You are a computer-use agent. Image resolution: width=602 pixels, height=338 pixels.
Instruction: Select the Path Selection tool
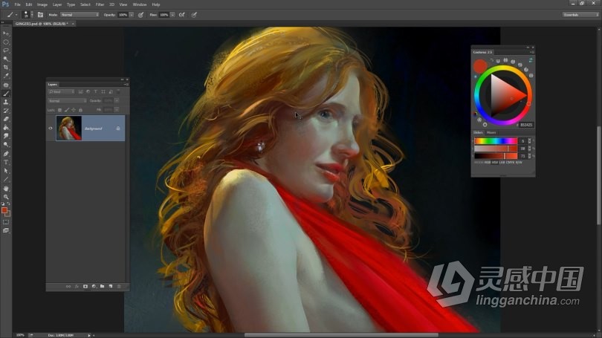pos(6,171)
